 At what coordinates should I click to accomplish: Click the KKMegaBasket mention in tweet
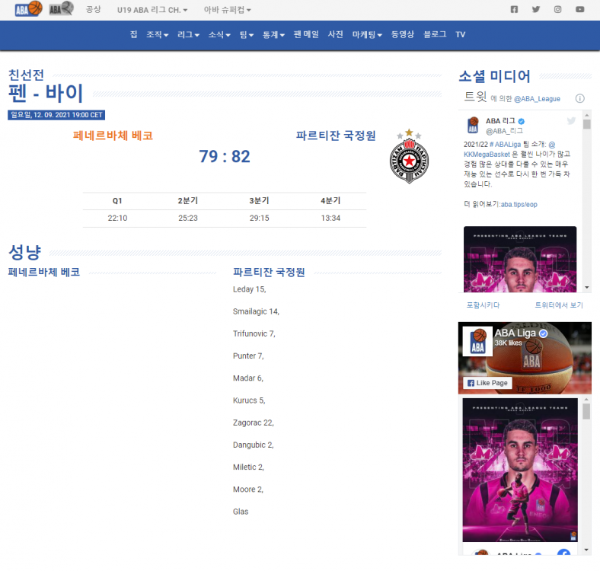[487, 155]
